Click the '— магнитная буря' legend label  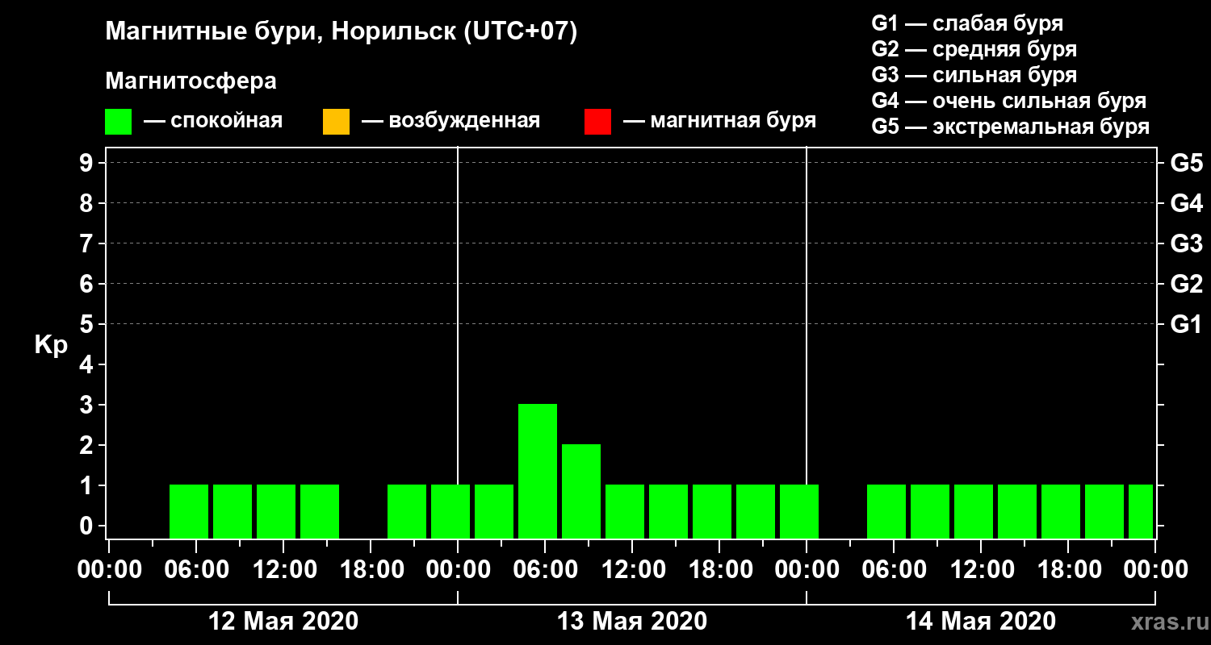pyautogui.click(x=720, y=121)
